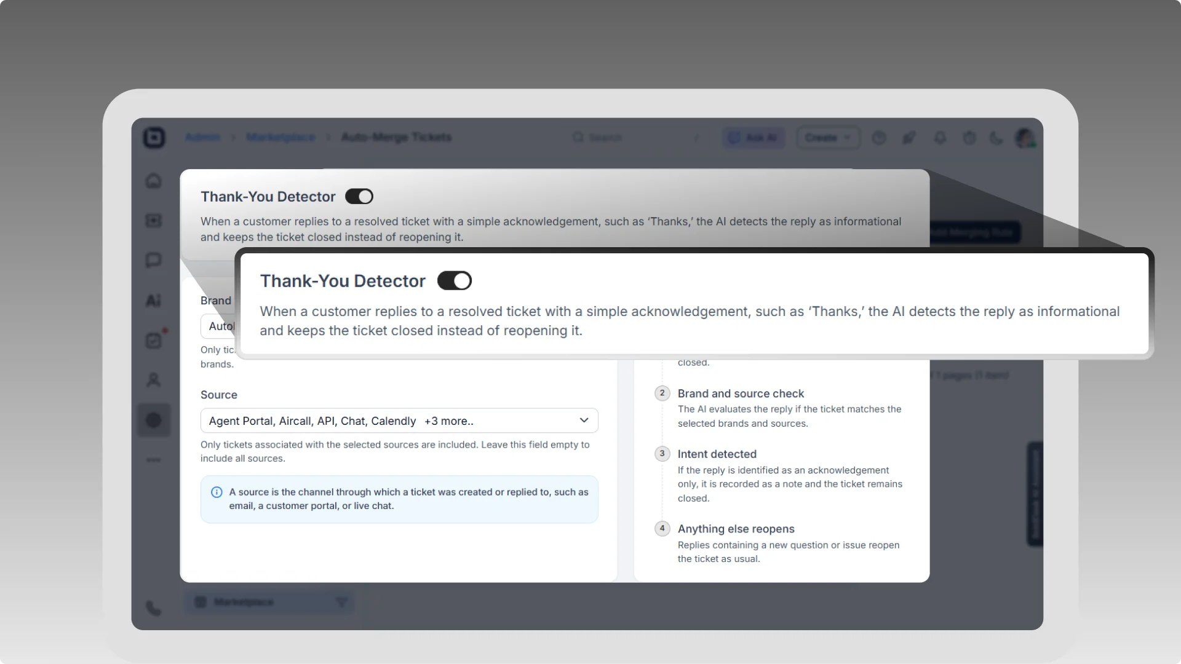Click the phone icon at sidebar bottom
This screenshot has width=1181, height=664.
[x=153, y=608]
